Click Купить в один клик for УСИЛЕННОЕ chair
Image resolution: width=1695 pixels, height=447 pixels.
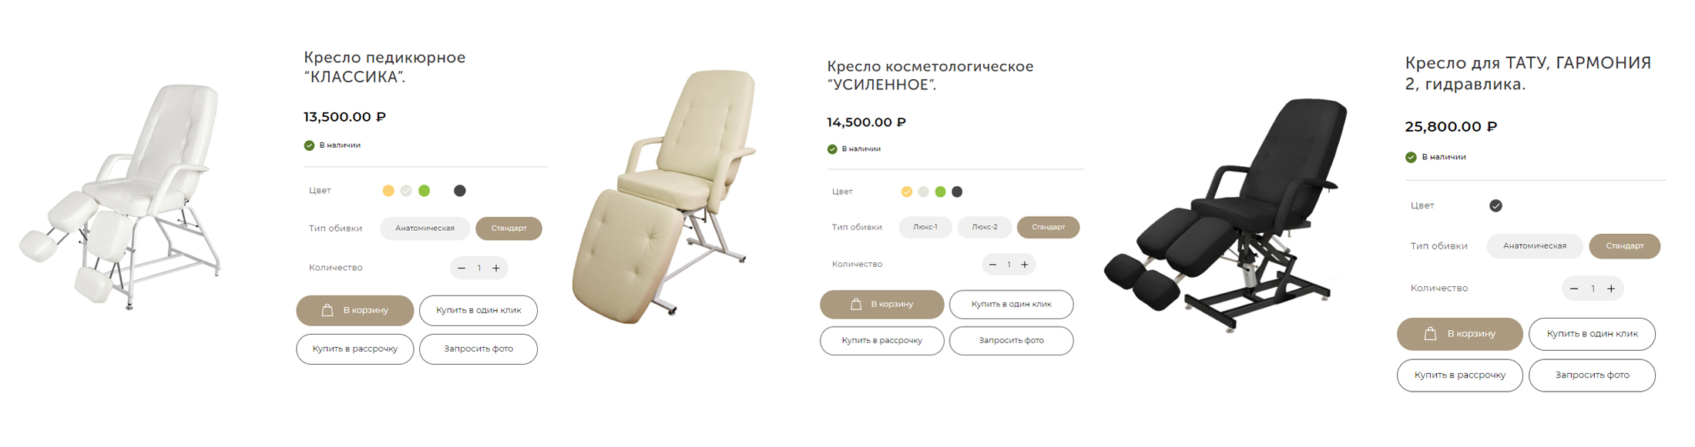click(1011, 304)
